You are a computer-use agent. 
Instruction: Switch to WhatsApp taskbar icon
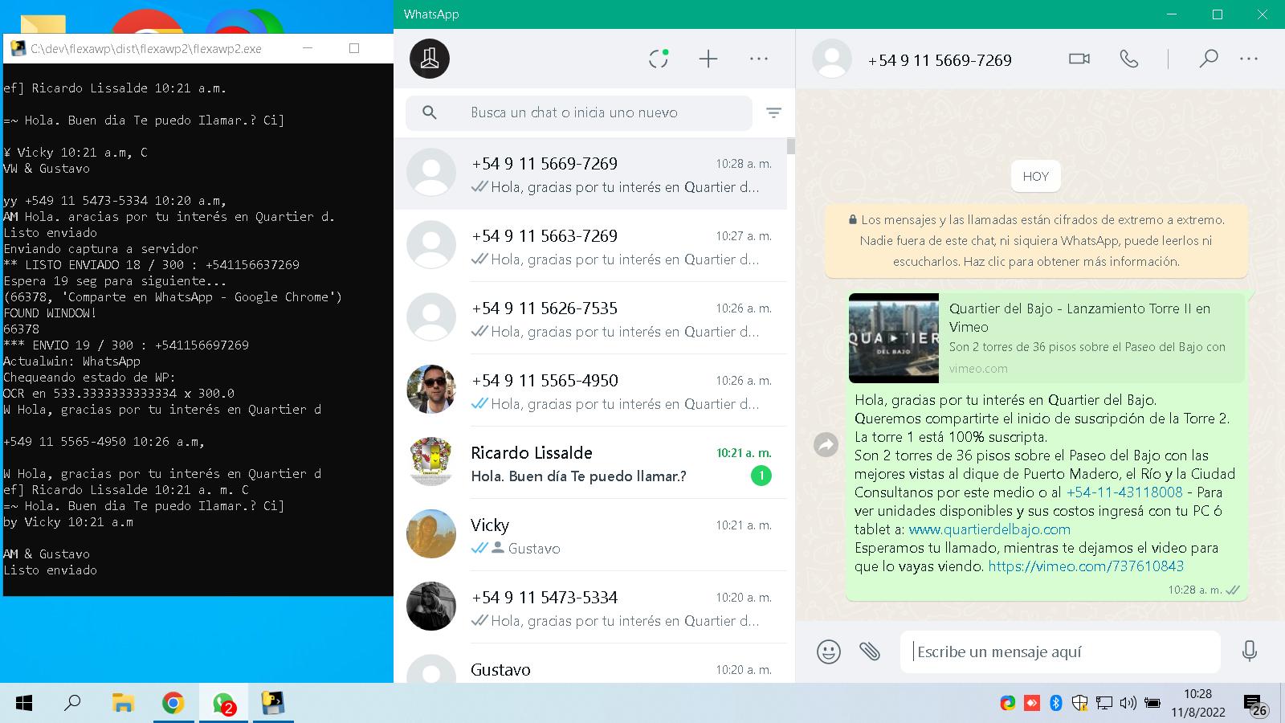click(223, 704)
